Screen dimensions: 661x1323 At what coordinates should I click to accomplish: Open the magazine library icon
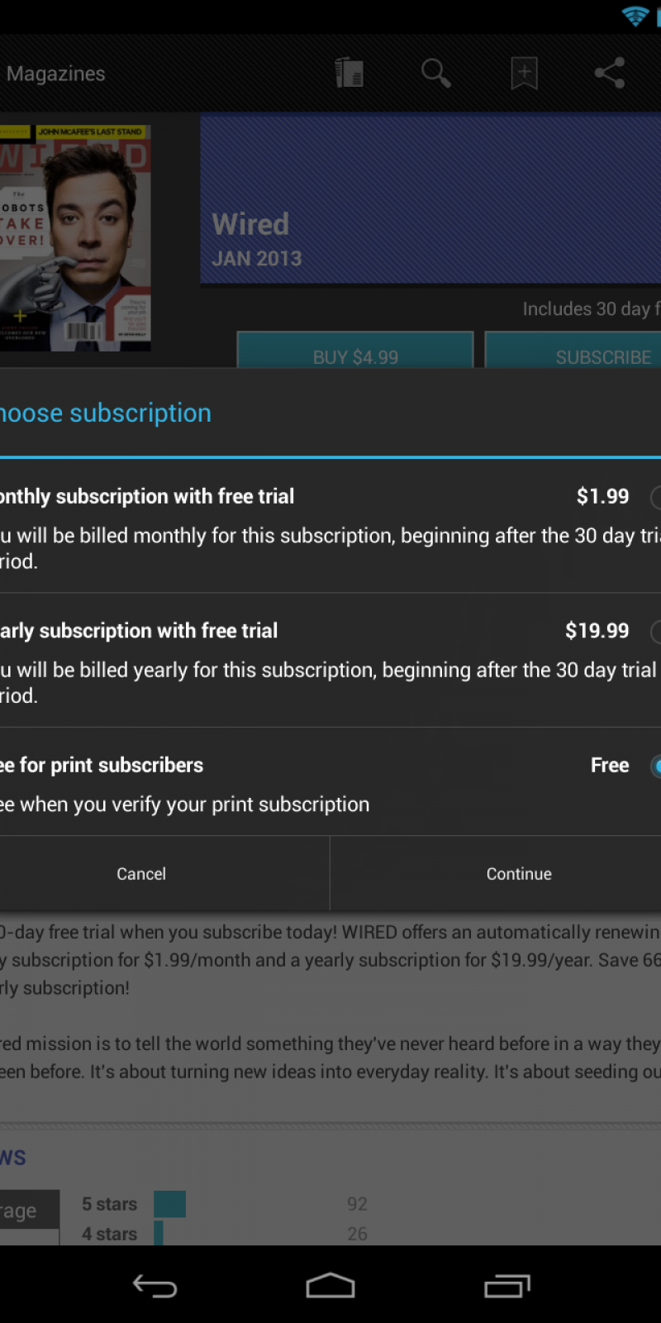tap(350, 73)
